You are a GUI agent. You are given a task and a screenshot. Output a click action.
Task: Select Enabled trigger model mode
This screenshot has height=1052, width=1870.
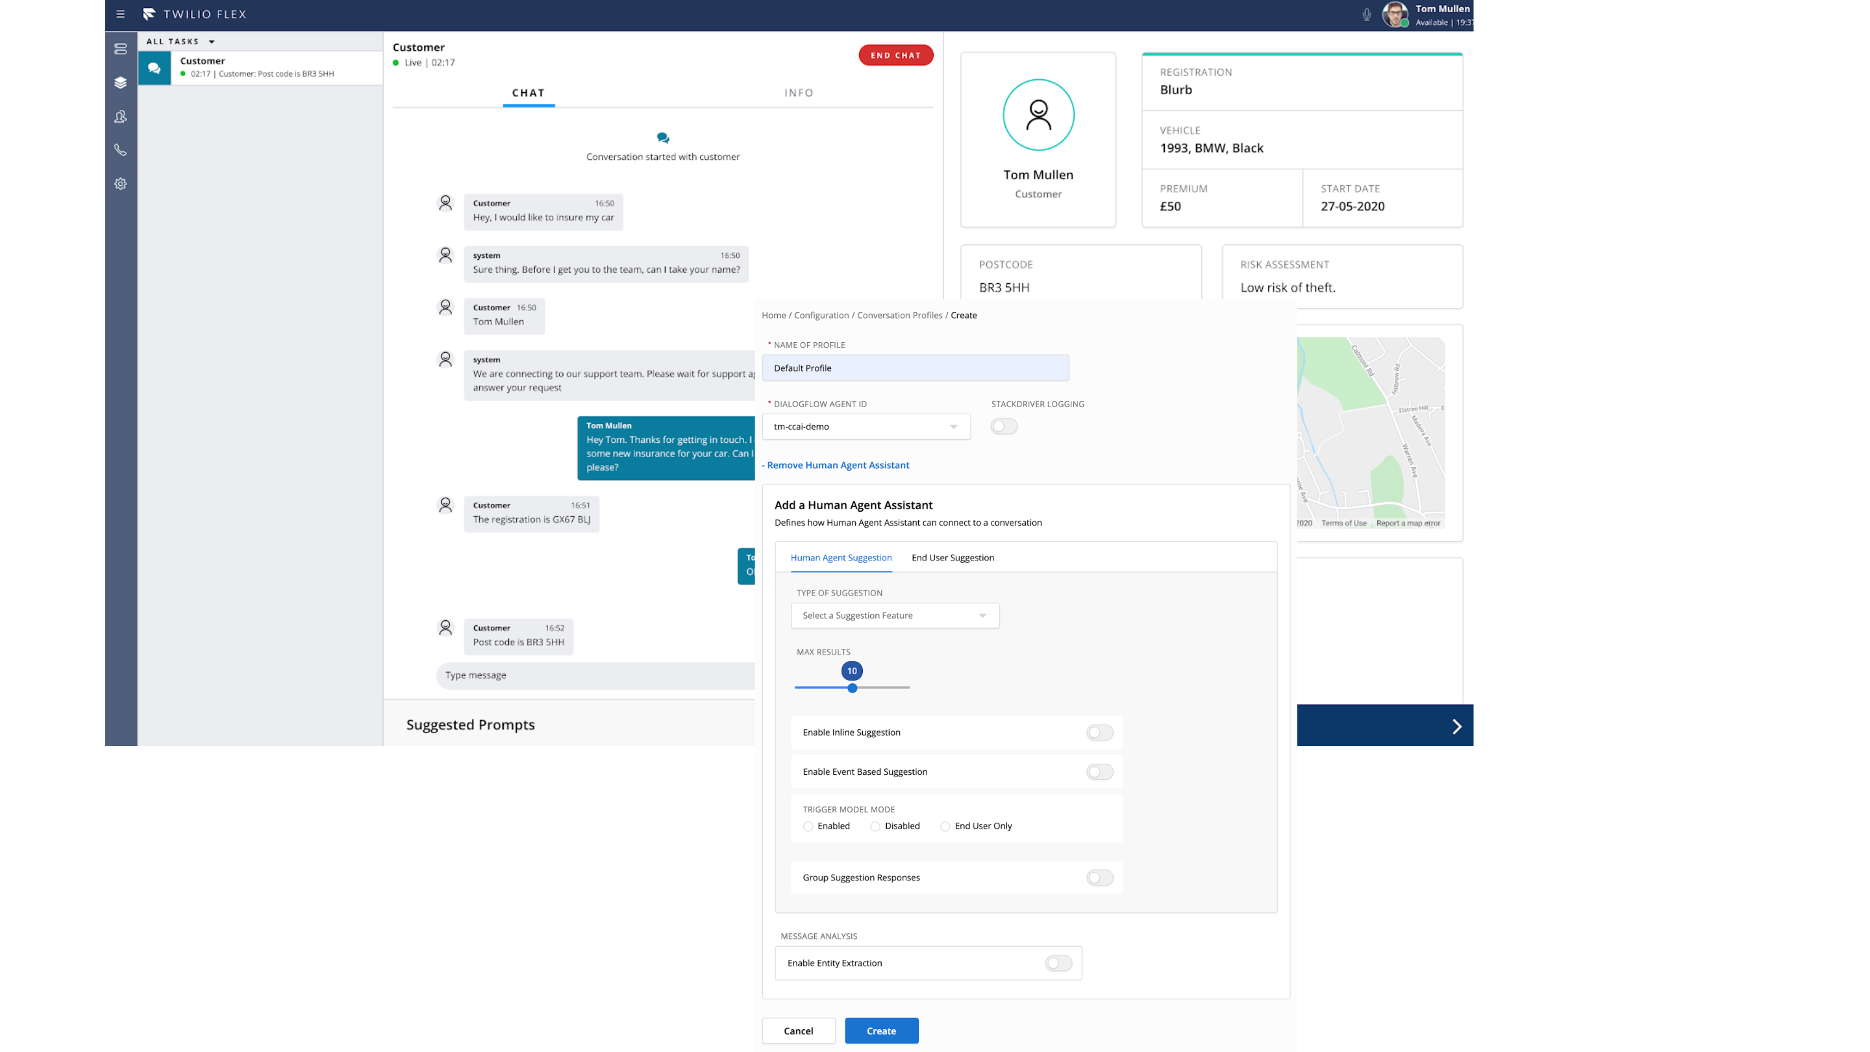tap(808, 826)
